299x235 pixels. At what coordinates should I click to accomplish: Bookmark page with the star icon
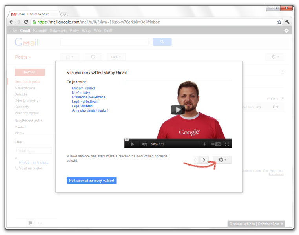coord(279,22)
